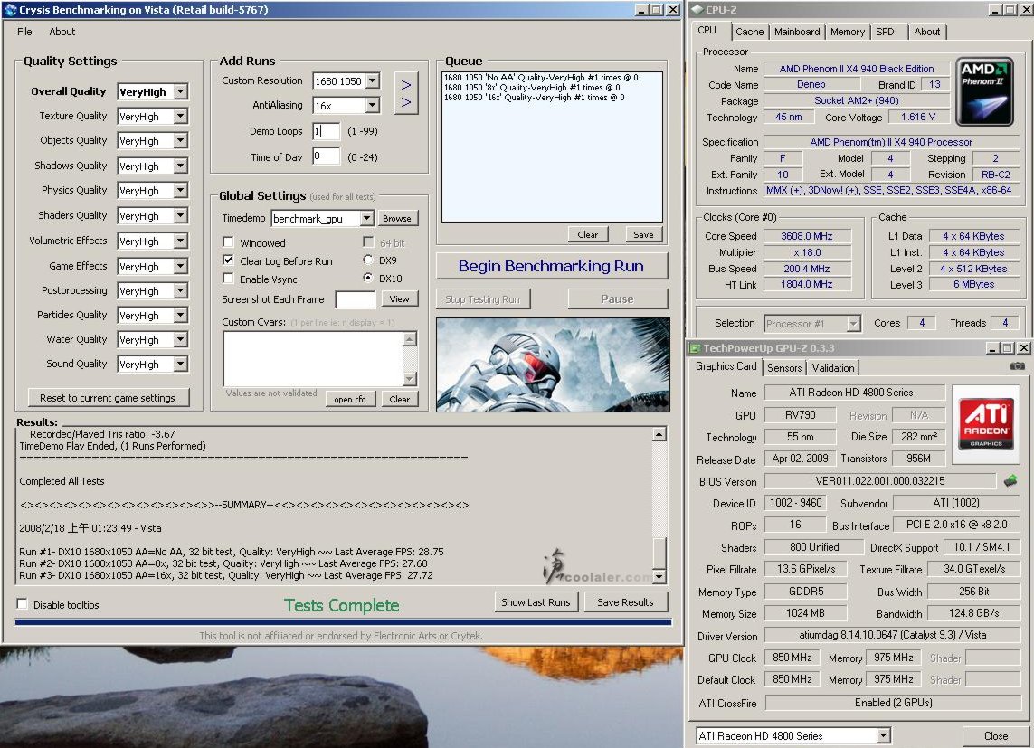This screenshot has width=1034, height=748.
Task: Open the About tab in CPU-Z
Action: 927,32
